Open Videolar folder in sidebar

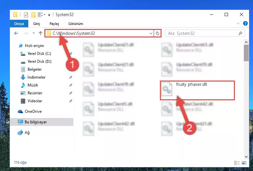coord(35,101)
